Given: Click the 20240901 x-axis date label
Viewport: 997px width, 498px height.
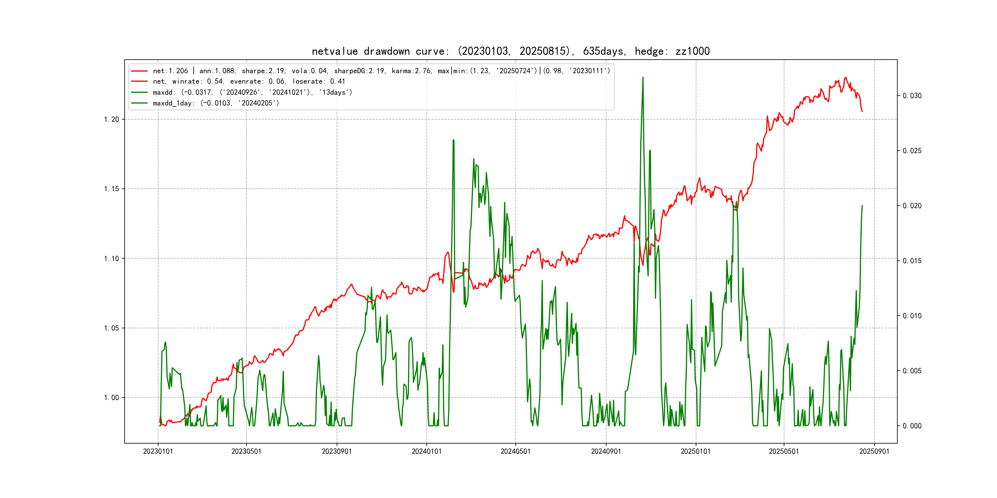Looking at the screenshot, I should (x=606, y=452).
